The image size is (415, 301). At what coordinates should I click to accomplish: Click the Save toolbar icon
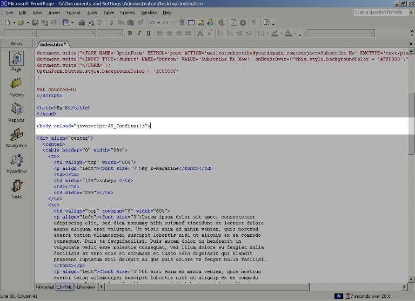[x=35, y=23]
